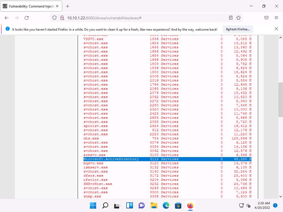Launch File Explorer from the taskbar
This screenshot has width=283, height=212.
[x=154, y=206]
